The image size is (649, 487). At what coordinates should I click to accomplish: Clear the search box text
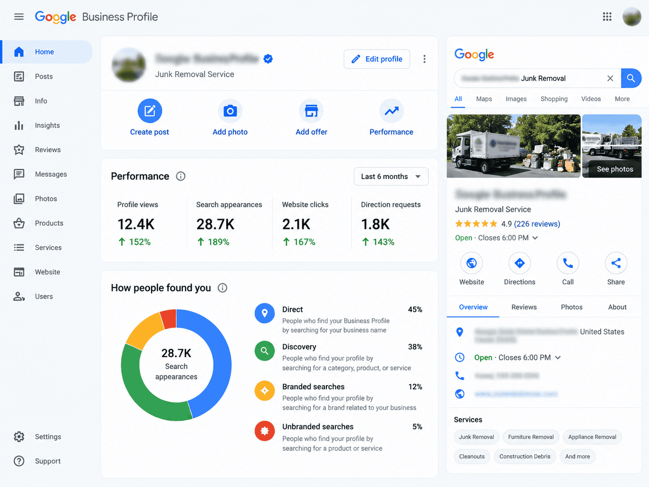click(x=610, y=78)
